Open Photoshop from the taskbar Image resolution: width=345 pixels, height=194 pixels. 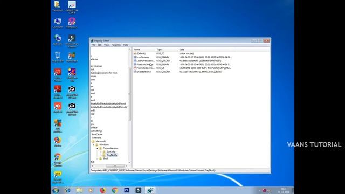tap(127, 190)
